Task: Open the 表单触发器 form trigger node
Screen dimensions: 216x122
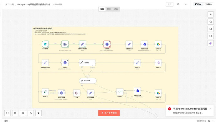Action: [45, 44]
